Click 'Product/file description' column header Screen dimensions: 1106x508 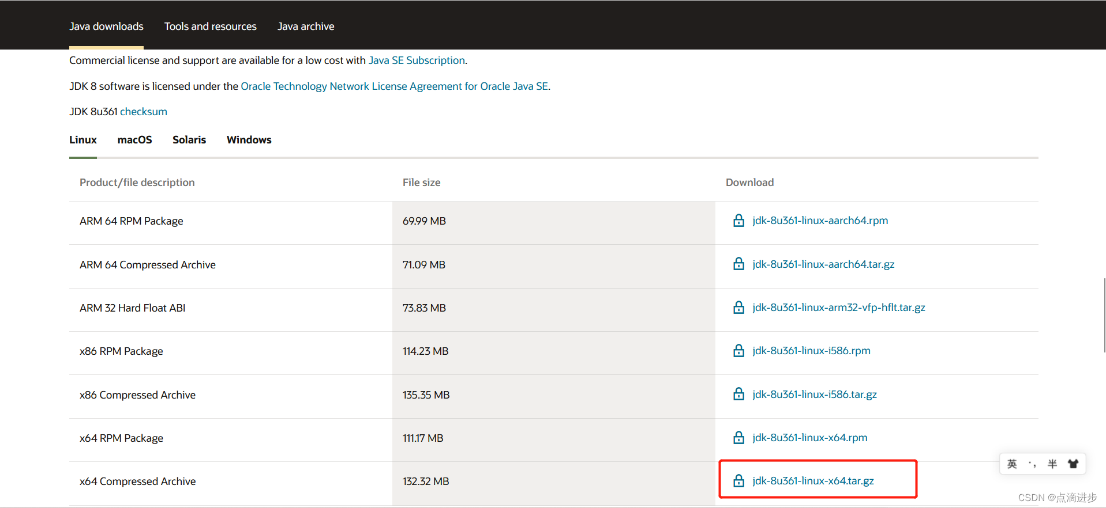[137, 183]
